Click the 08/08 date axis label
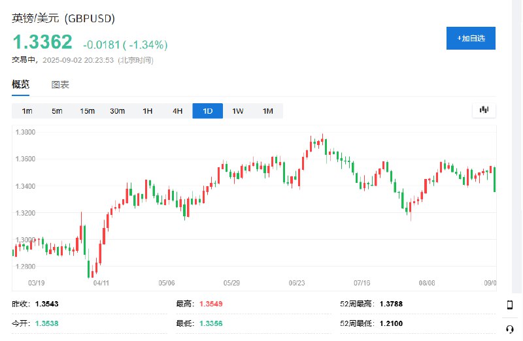The height and width of the screenshot is (341, 523). pyautogui.click(x=427, y=283)
